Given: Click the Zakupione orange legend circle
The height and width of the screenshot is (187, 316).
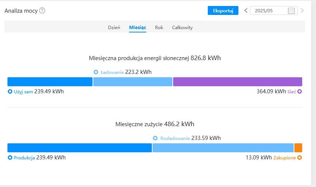Looking at the screenshot, I should coord(300,158).
